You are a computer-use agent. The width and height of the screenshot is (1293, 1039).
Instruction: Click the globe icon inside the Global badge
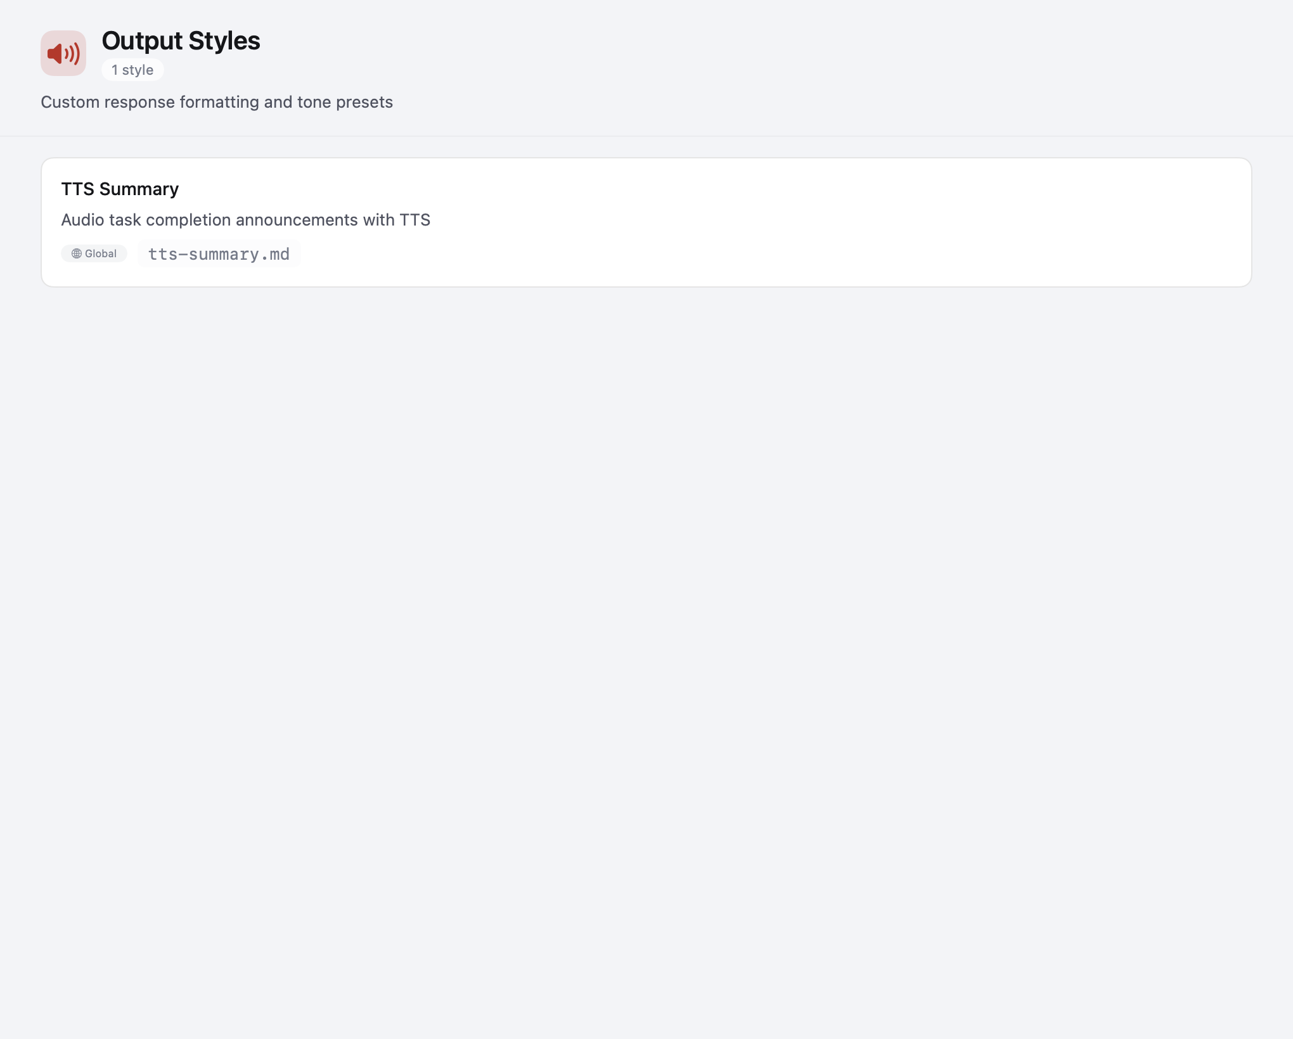point(77,253)
